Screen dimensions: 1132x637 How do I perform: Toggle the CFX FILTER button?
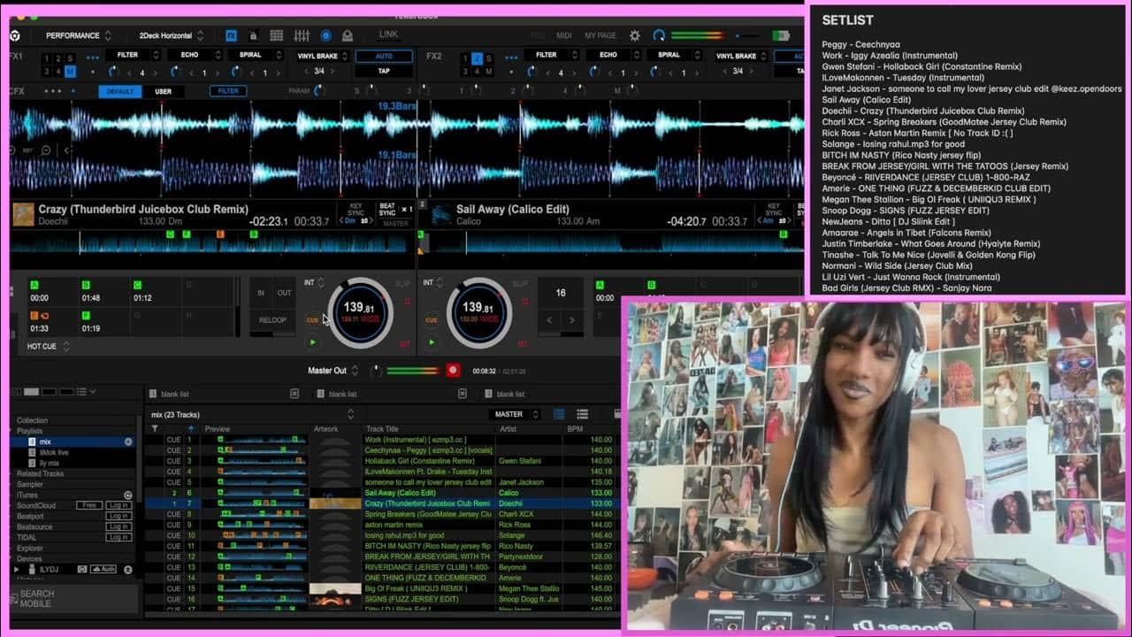pyautogui.click(x=228, y=91)
